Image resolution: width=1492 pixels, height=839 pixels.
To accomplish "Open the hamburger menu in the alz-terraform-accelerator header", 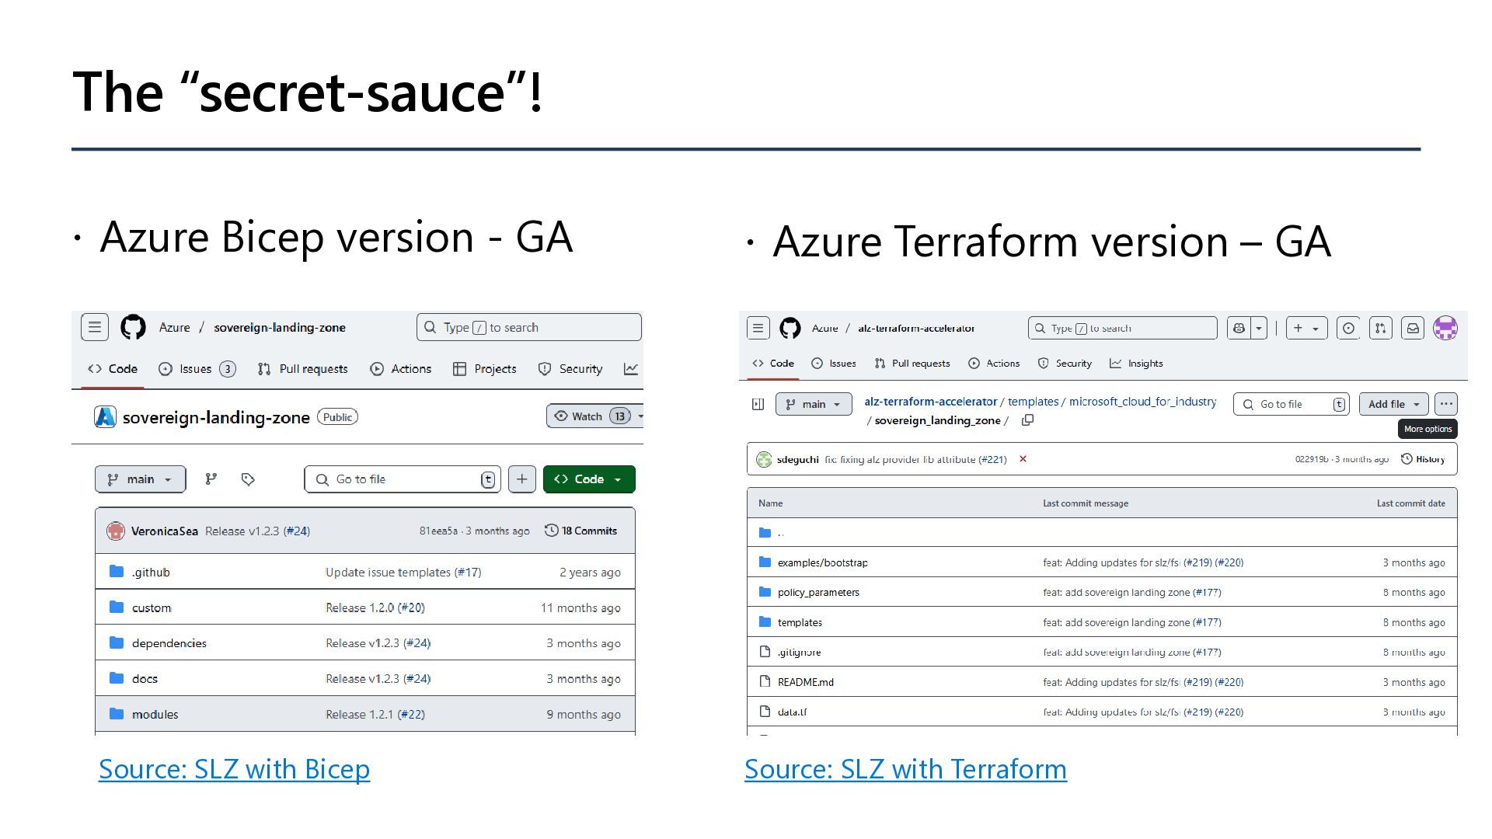I will 758,328.
